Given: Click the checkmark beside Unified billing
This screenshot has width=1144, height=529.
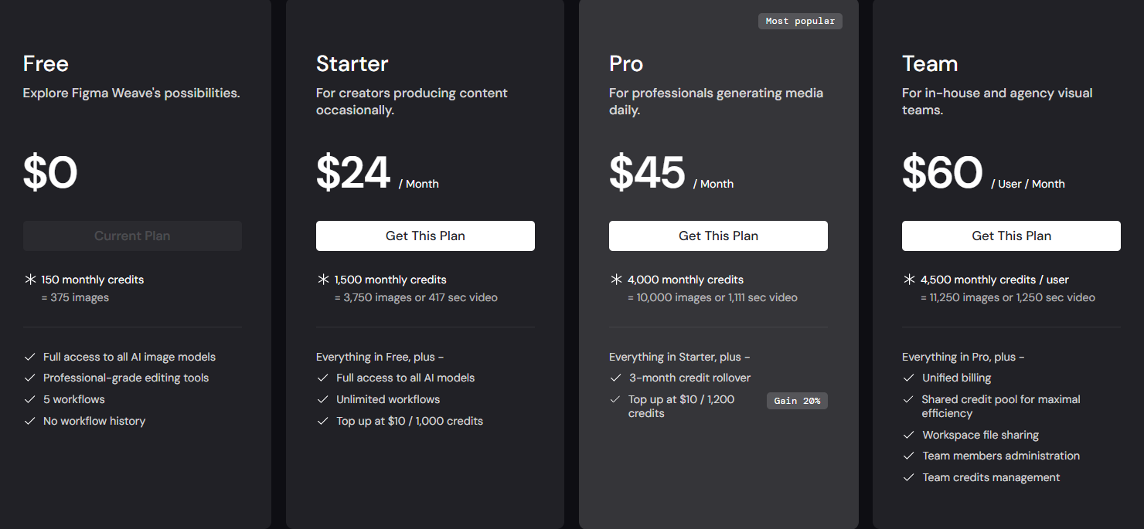Looking at the screenshot, I should pos(909,378).
